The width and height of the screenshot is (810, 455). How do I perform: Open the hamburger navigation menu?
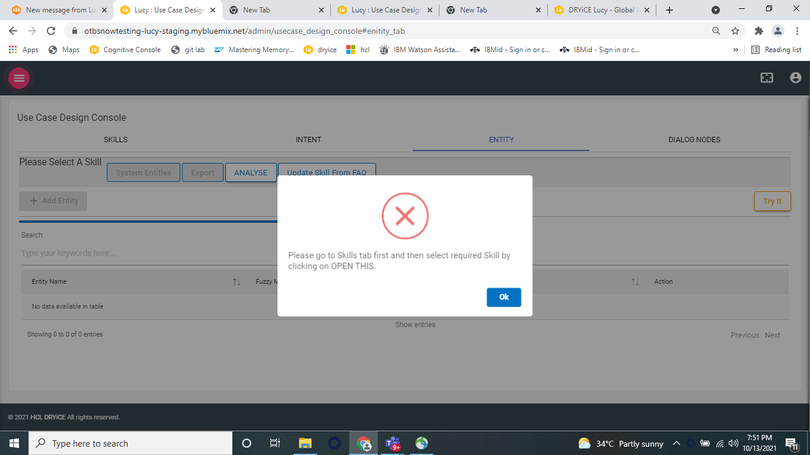(18, 78)
